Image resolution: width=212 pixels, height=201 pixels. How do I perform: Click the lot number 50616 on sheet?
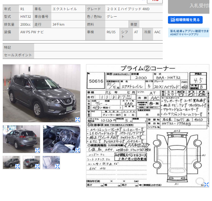pyautogui.click(x=96, y=81)
